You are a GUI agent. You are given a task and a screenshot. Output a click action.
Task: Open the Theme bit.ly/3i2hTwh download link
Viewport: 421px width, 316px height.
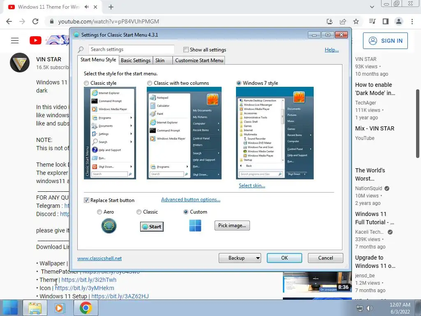tap(89, 280)
